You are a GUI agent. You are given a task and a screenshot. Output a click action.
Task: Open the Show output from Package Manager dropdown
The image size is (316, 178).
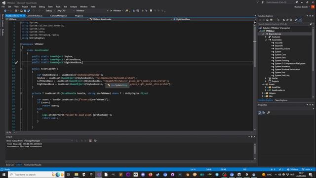click(48, 140)
